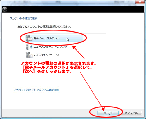
Task: Close the wizard with the red X
Action: [x=140, y=2]
